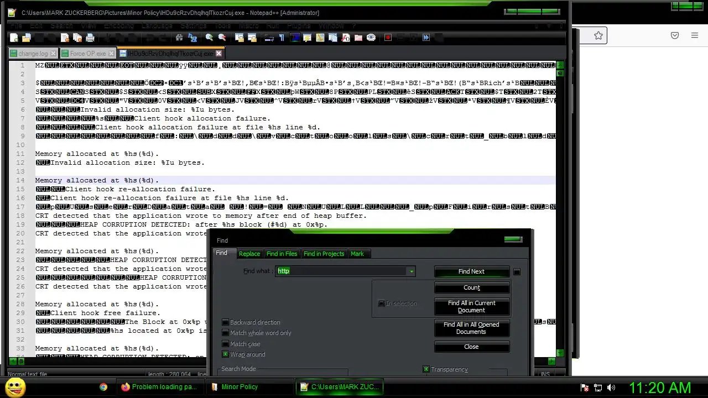Click the User Defined Language icon
This screenshot has width=708, height=398.
point(307,38)
